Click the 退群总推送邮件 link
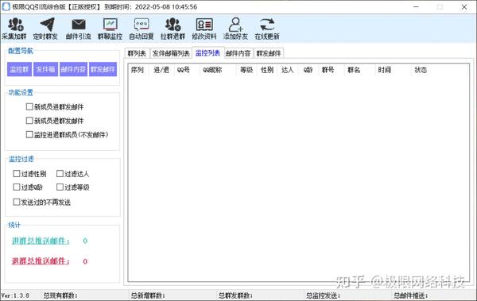 [x=41, y=261]
